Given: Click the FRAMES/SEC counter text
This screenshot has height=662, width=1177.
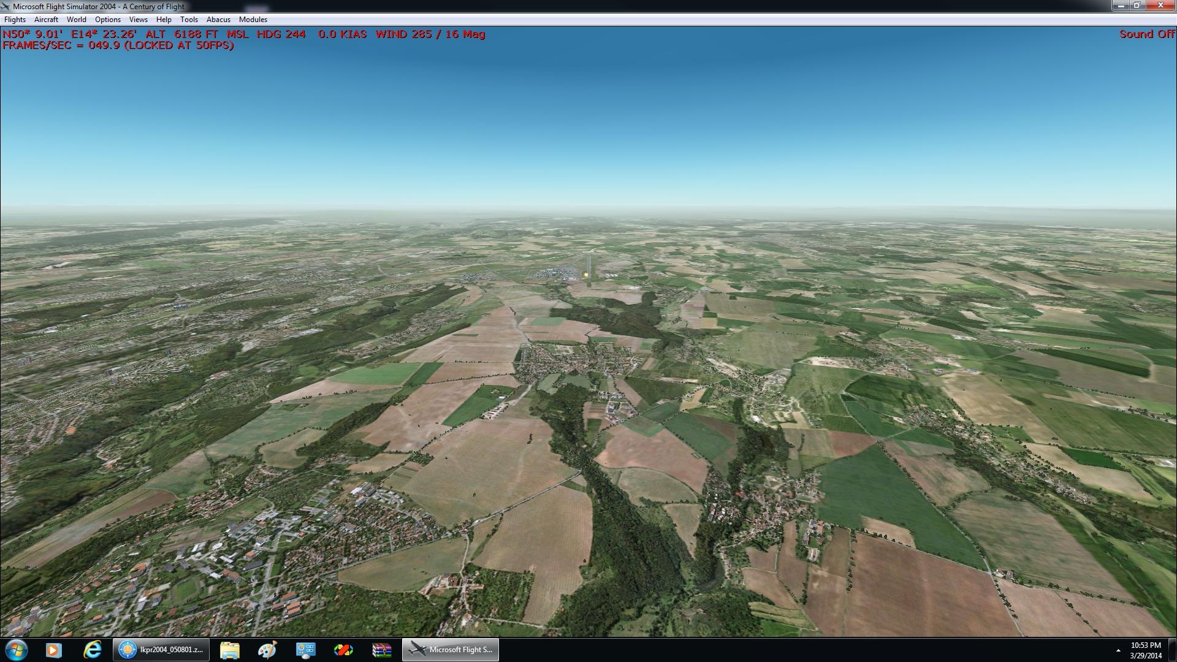Looking at the screenshot, I should coord(118,45).
